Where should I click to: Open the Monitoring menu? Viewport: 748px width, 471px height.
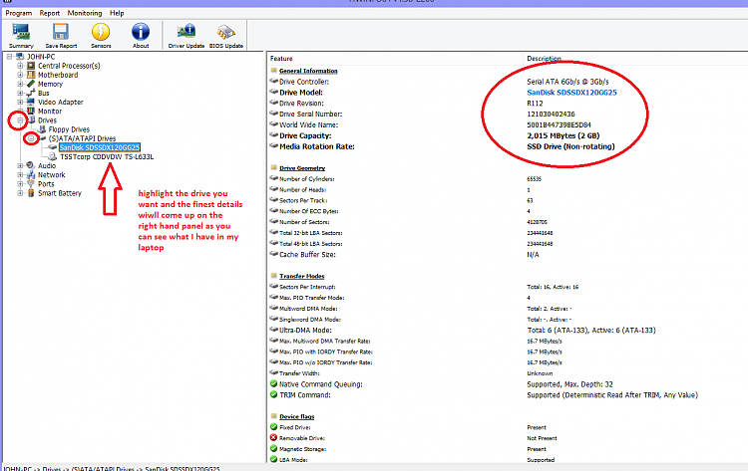click(x=85, y=13)
